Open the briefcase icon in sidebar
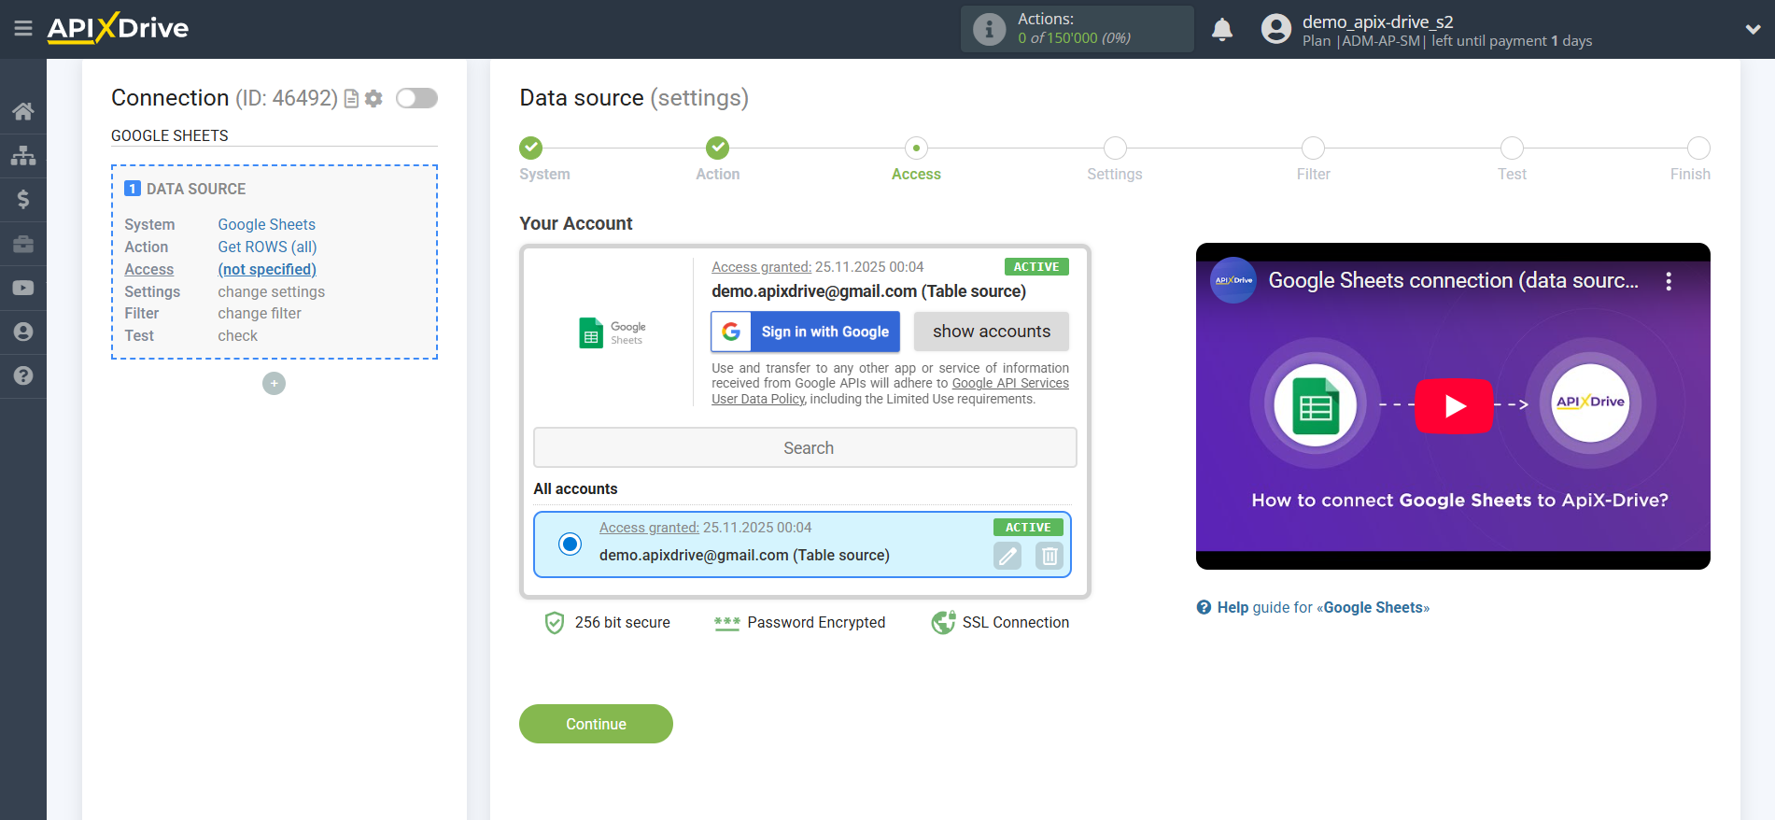 coord(23,244)
